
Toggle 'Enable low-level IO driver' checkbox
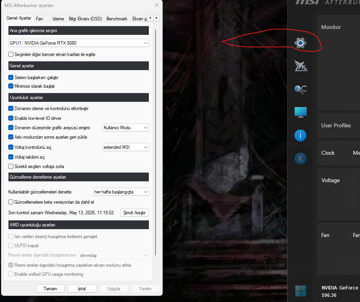(x=11, y=118)
